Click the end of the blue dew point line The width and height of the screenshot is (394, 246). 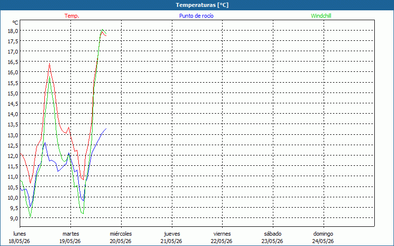coord(106,129)
